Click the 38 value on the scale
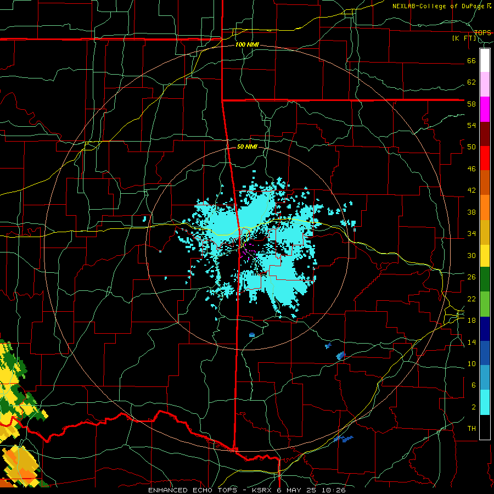 coord(471,212)
